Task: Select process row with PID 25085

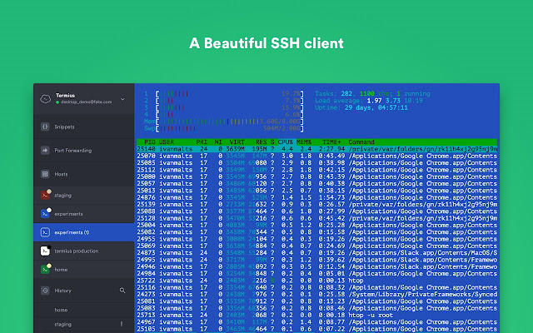Action: tap(316, 163)
